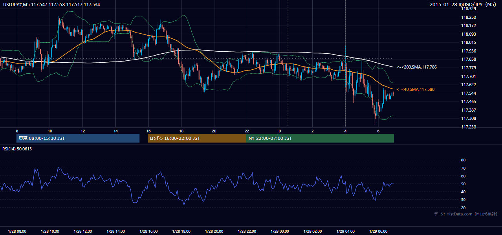Click the 1/28 16:00 date label
This screenshot has height=235, width=502.
[148, 231]
